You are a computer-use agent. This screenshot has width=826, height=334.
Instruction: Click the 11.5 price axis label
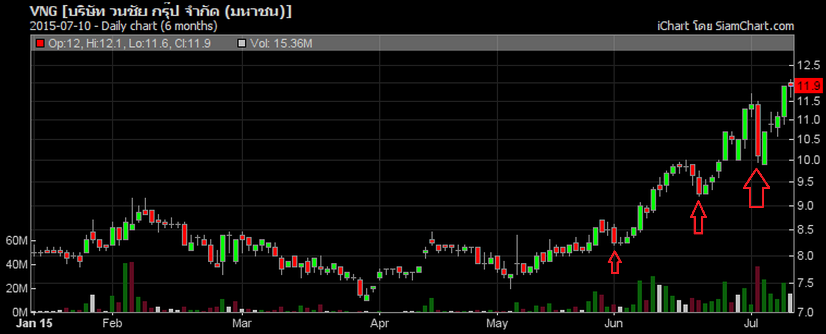coord(808,101)
